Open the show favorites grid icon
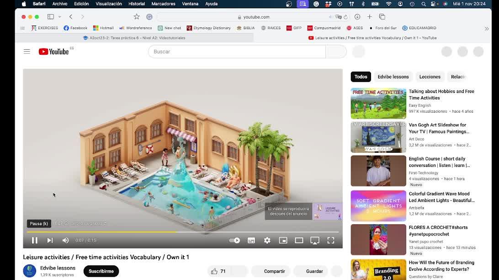Image resolution: width=499 pixels, height=280 pixels. pos(22,28)
